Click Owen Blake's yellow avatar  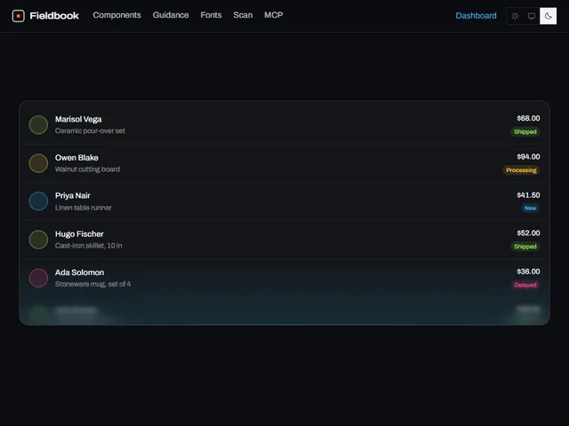pyautogui.click(x=38, y=163)
